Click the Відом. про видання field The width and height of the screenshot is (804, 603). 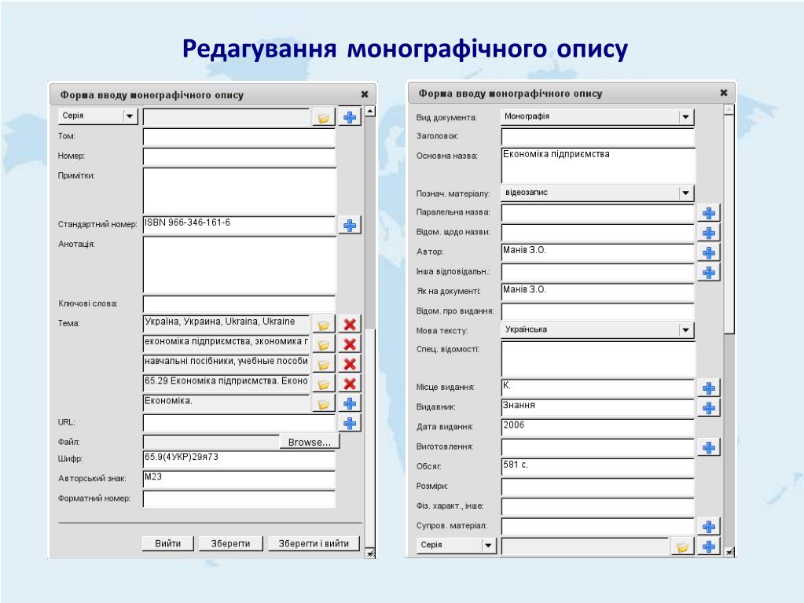pyautogui.click(x=598, y=312)
